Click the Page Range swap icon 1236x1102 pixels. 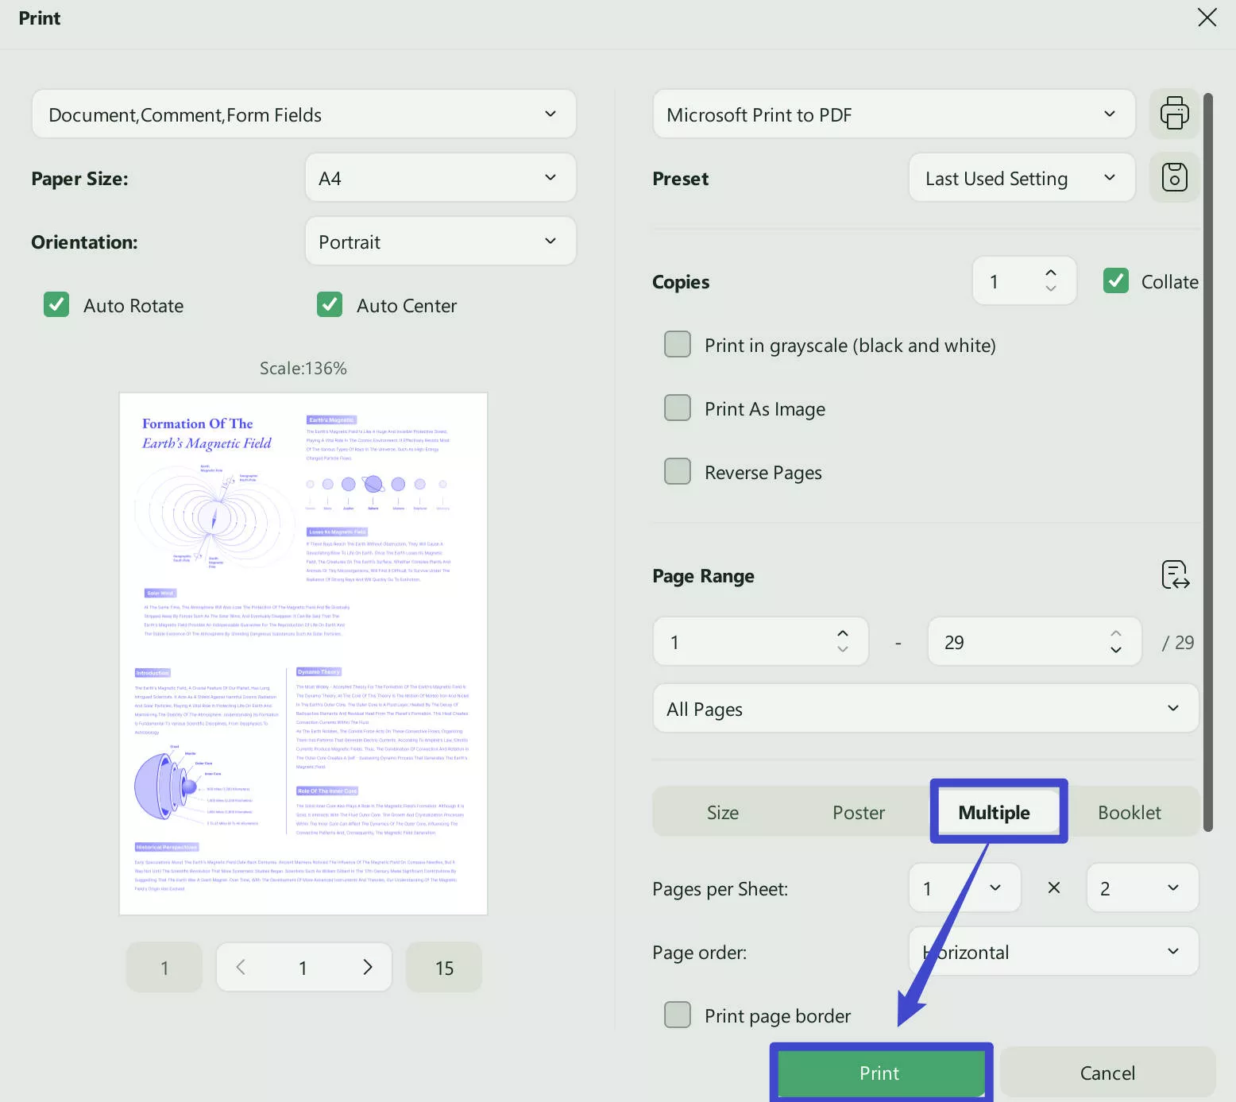click(x=1175, y=574)
